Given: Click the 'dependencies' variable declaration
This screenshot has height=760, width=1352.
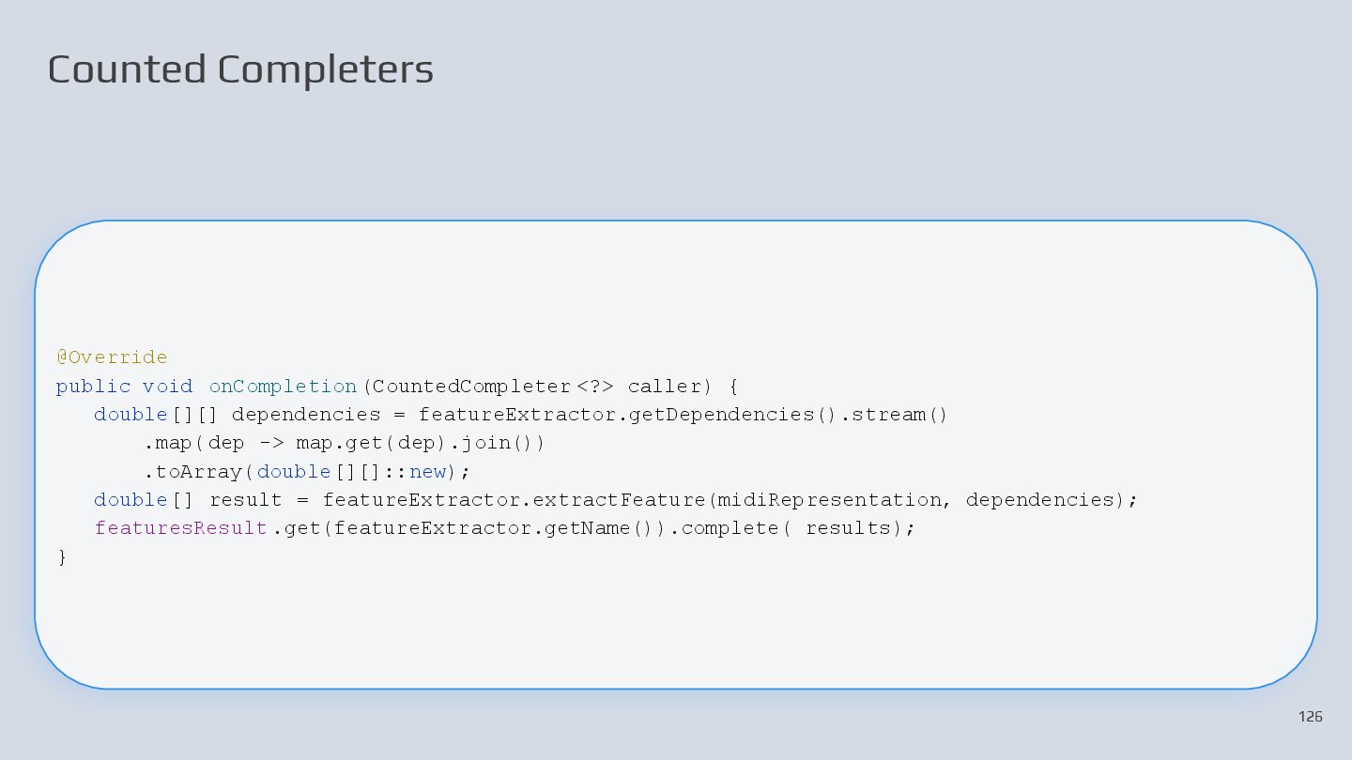Looking at the screenshot, I should 306,415.
